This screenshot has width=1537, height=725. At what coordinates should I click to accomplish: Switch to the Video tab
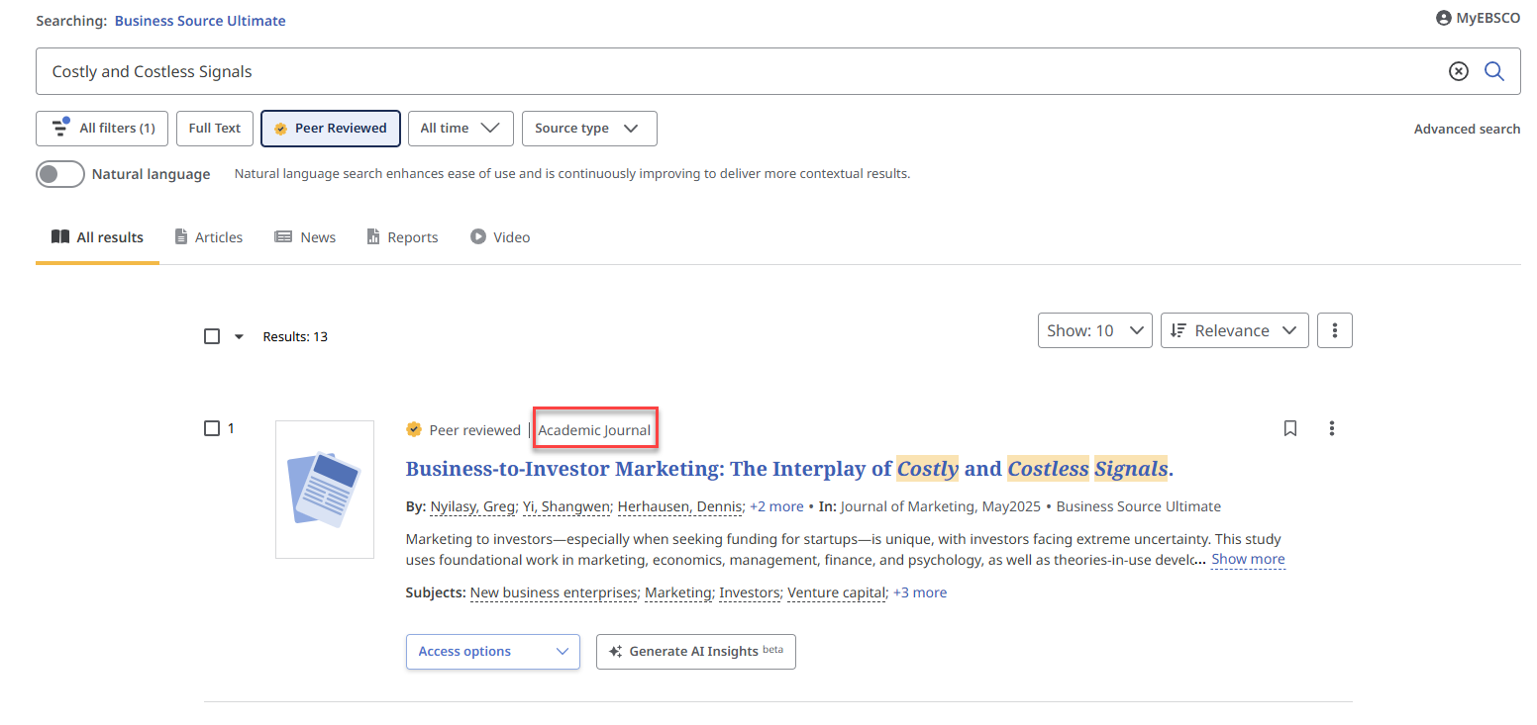(500, 236)
